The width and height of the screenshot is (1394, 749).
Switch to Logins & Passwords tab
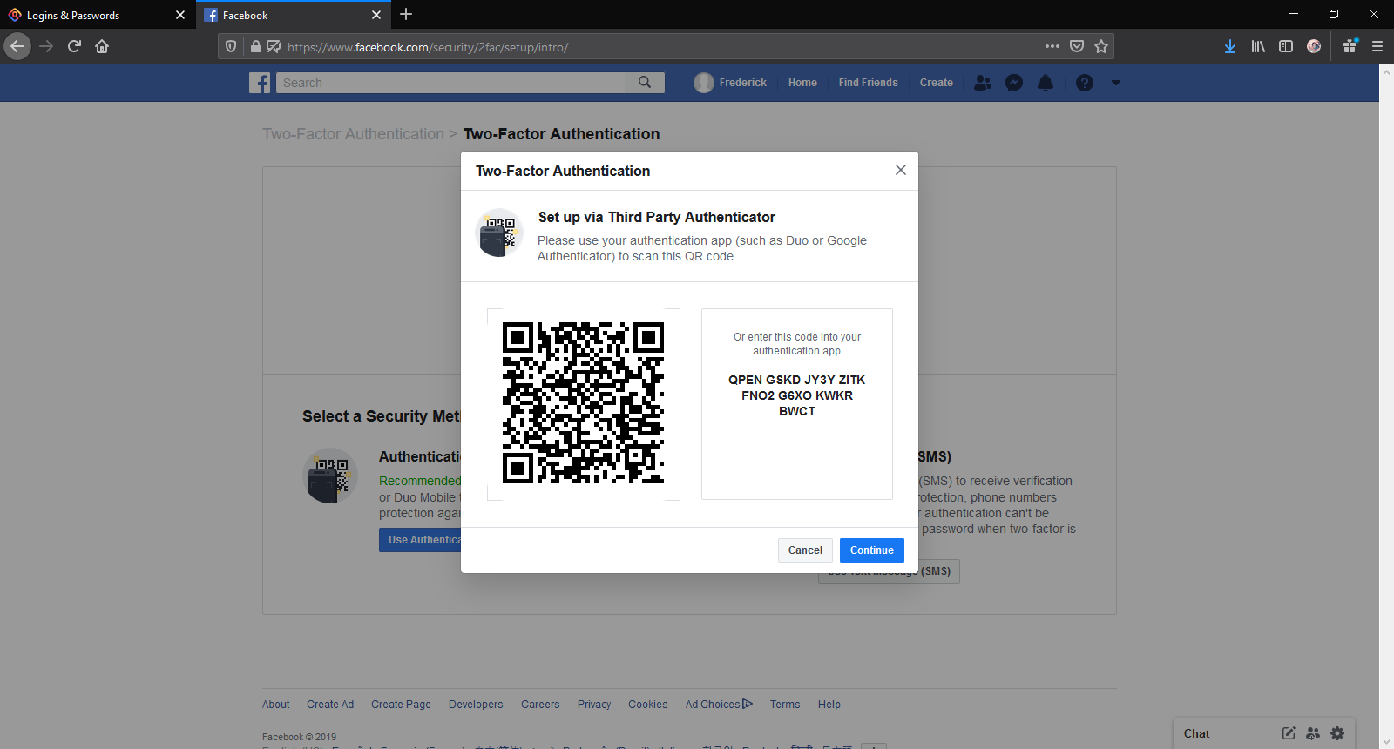pos(96,15)
